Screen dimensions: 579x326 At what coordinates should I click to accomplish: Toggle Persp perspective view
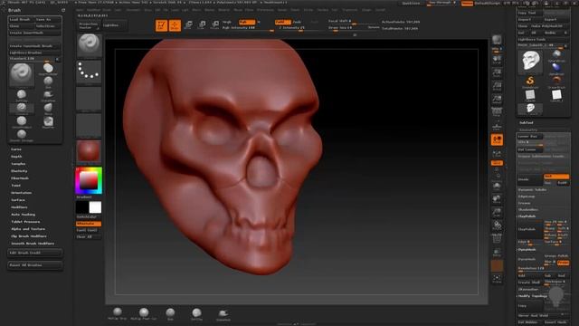[x=497, y=112]
